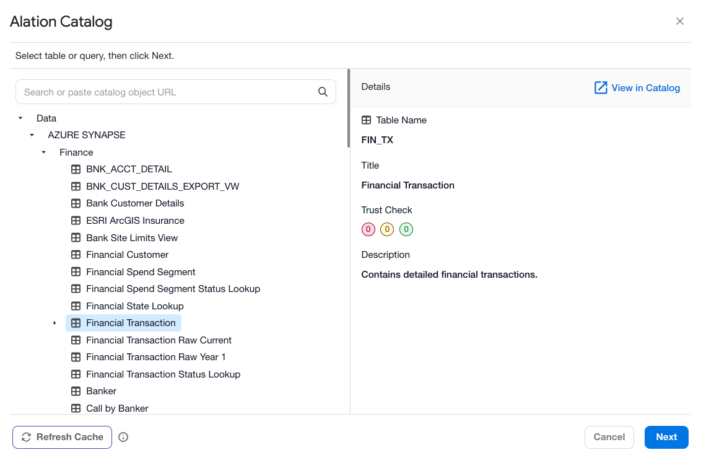The image size is (701, 455).
Task: Click table icon beside Financial Spend Segment Status Lookup
Action: click(x=76, y=289)
